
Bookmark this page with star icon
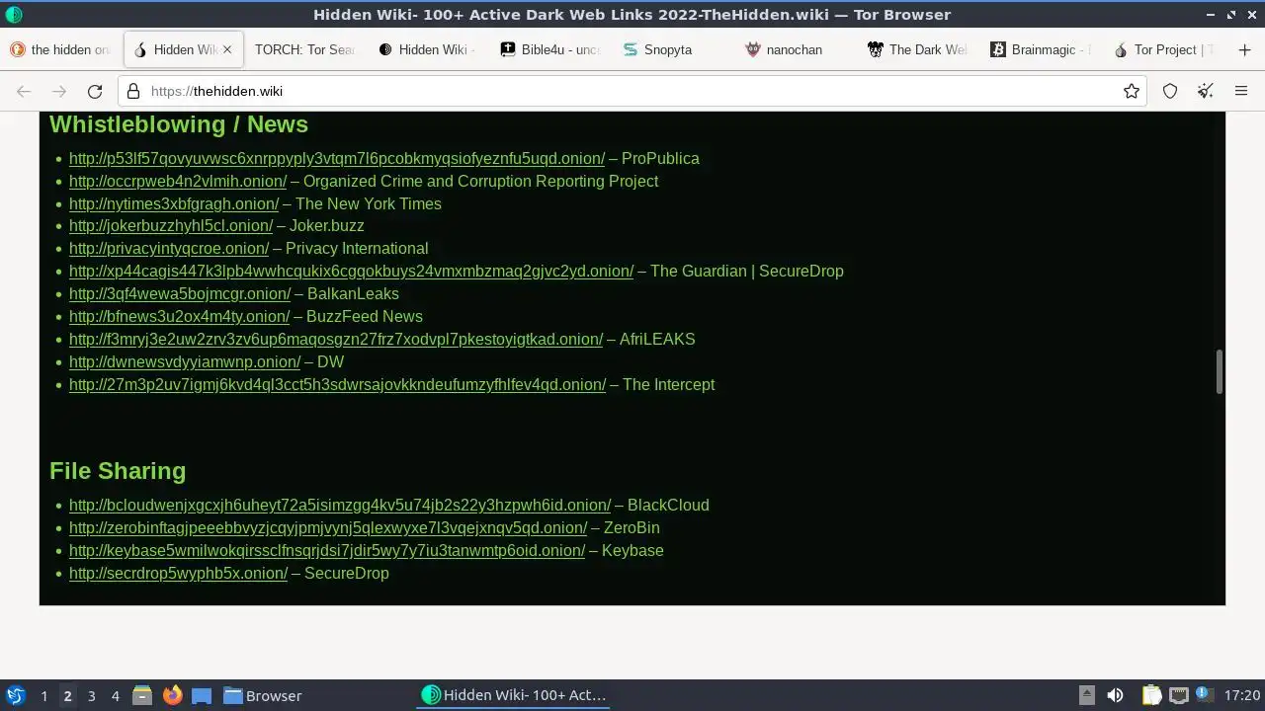(x=1132, y=91)
